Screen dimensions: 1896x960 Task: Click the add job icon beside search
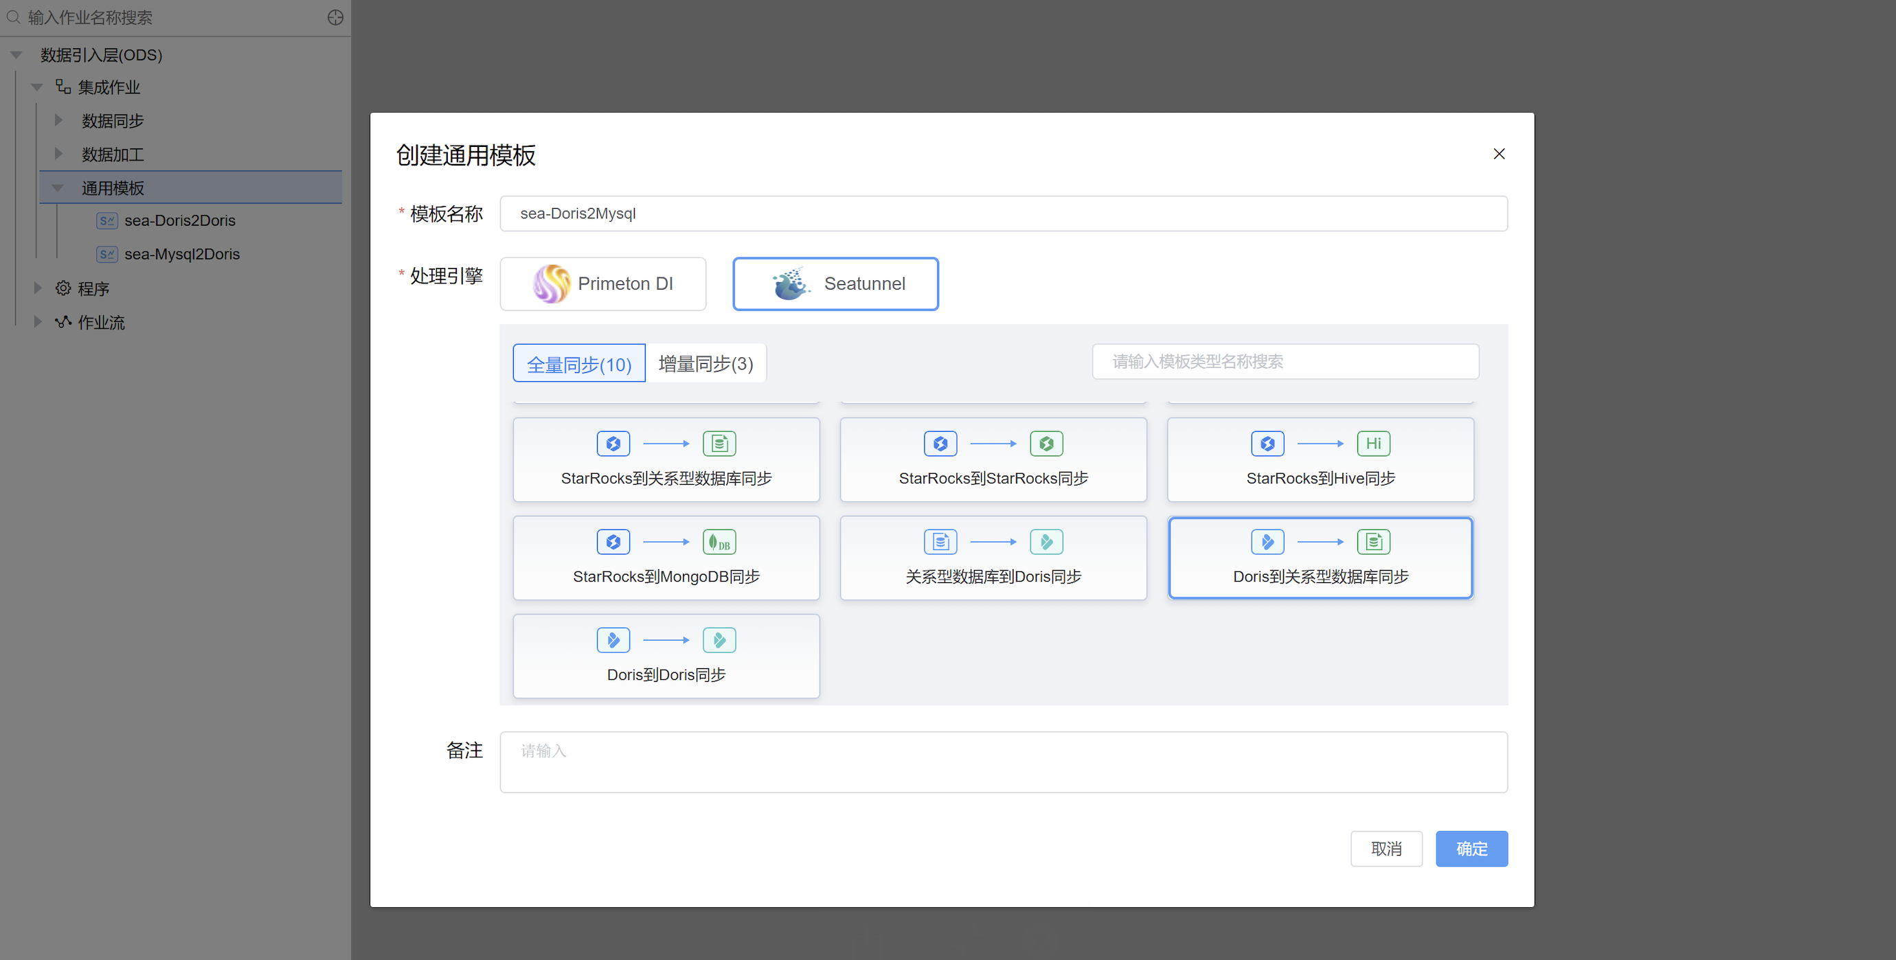tap(336, 17)
